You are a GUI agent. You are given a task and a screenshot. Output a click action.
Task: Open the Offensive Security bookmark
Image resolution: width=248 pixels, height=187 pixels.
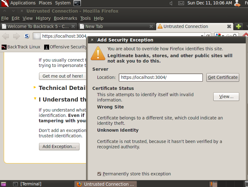click(x=65, y=47)
